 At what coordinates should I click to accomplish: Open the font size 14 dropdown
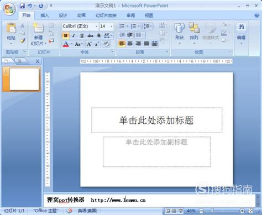(x=111, y=27)
